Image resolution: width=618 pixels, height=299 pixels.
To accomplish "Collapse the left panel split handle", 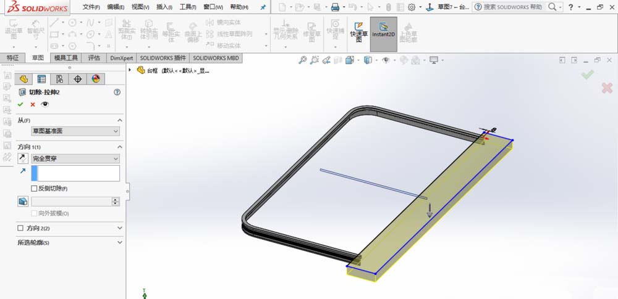I will (x=127, y=192).
